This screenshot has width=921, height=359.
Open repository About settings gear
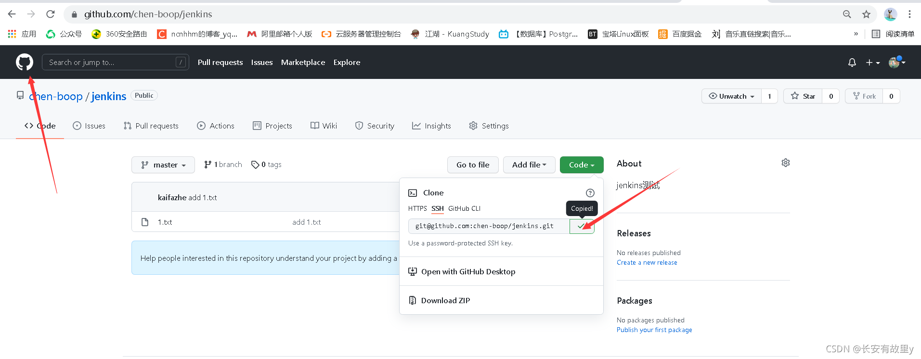pos(786,163)
